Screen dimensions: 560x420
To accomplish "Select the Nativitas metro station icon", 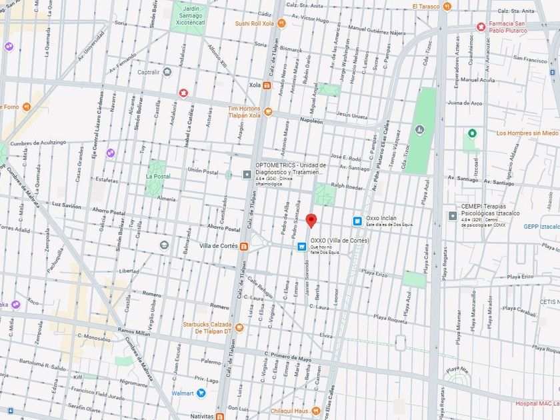I will [219, 417].
